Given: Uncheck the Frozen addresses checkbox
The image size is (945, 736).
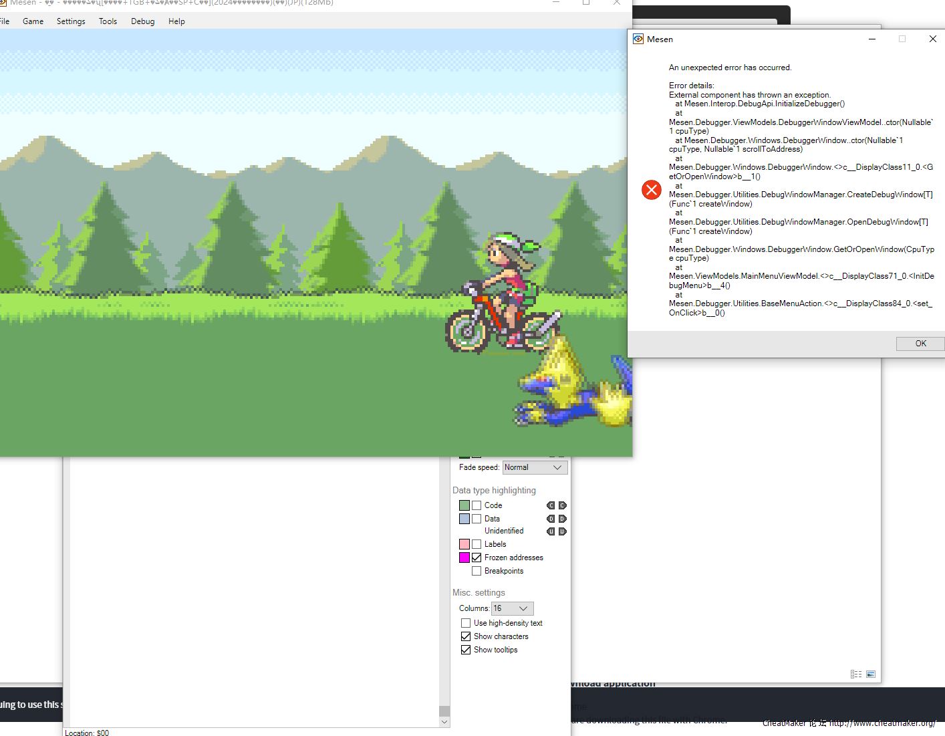Looking at the screenshot, I should 477,558.
